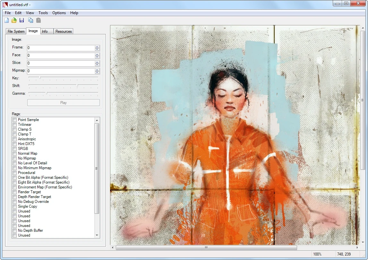The image size is (368, 260).
Task: Click the Slice number input field
Action: coord(61,63)
